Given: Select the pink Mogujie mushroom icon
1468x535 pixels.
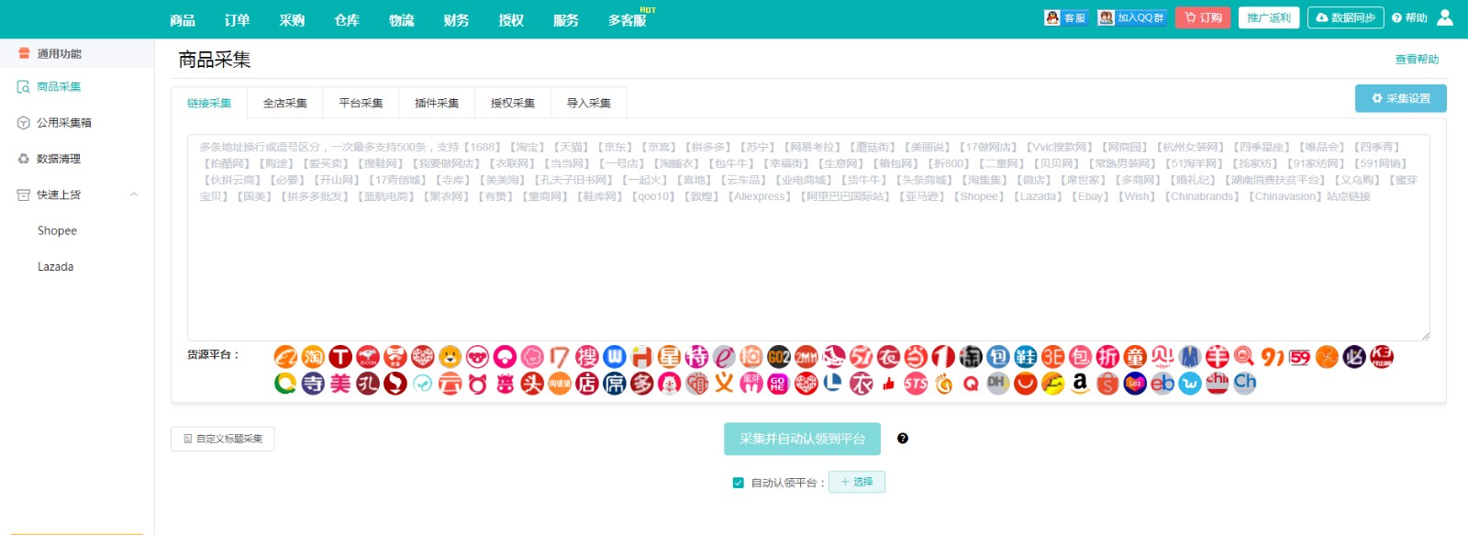Looking at the screenshot, I should coord(505,357).
